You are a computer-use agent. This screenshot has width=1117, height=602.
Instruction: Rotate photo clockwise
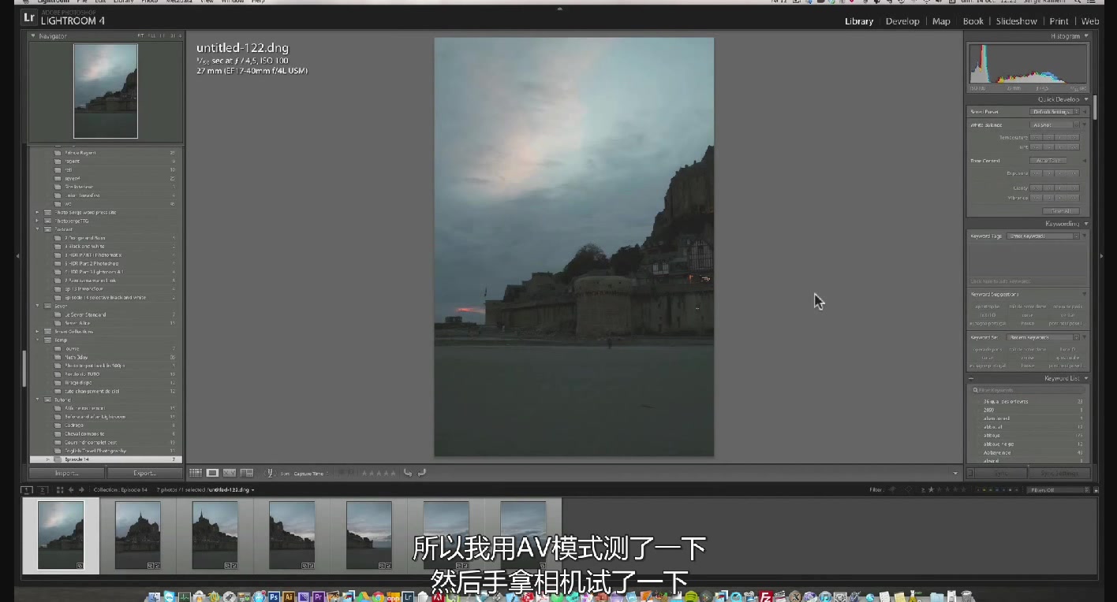(422, 473)
